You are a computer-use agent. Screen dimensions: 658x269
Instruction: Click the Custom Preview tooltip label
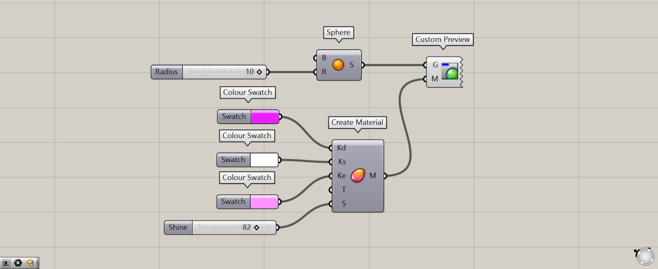[443, 39]
